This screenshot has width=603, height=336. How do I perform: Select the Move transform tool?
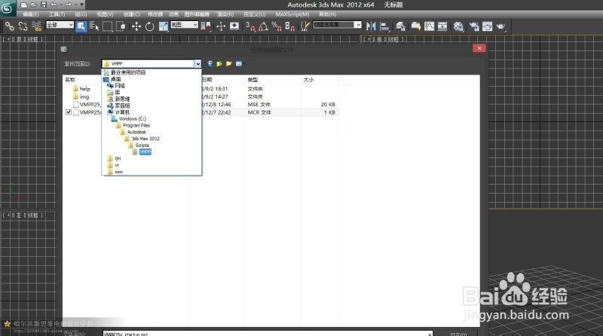click(136, 26)
